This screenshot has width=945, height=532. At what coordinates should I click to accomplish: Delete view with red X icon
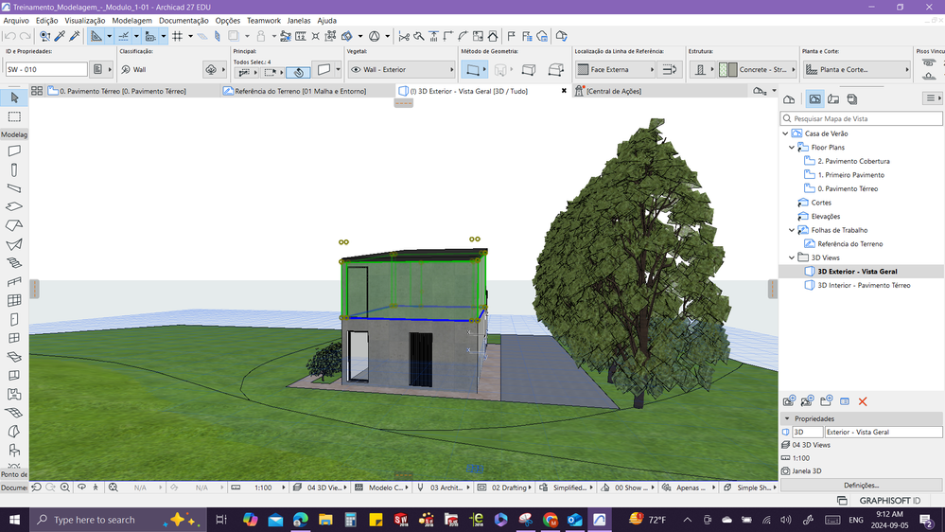tap(863, 401)
